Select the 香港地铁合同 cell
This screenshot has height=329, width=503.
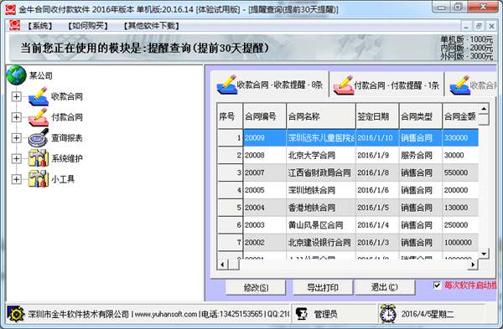point(321,208)
